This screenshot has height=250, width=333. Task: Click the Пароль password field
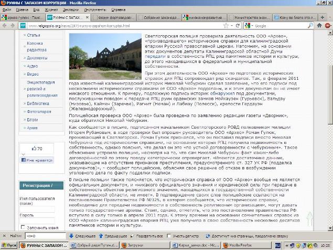[x=37, y=221]
